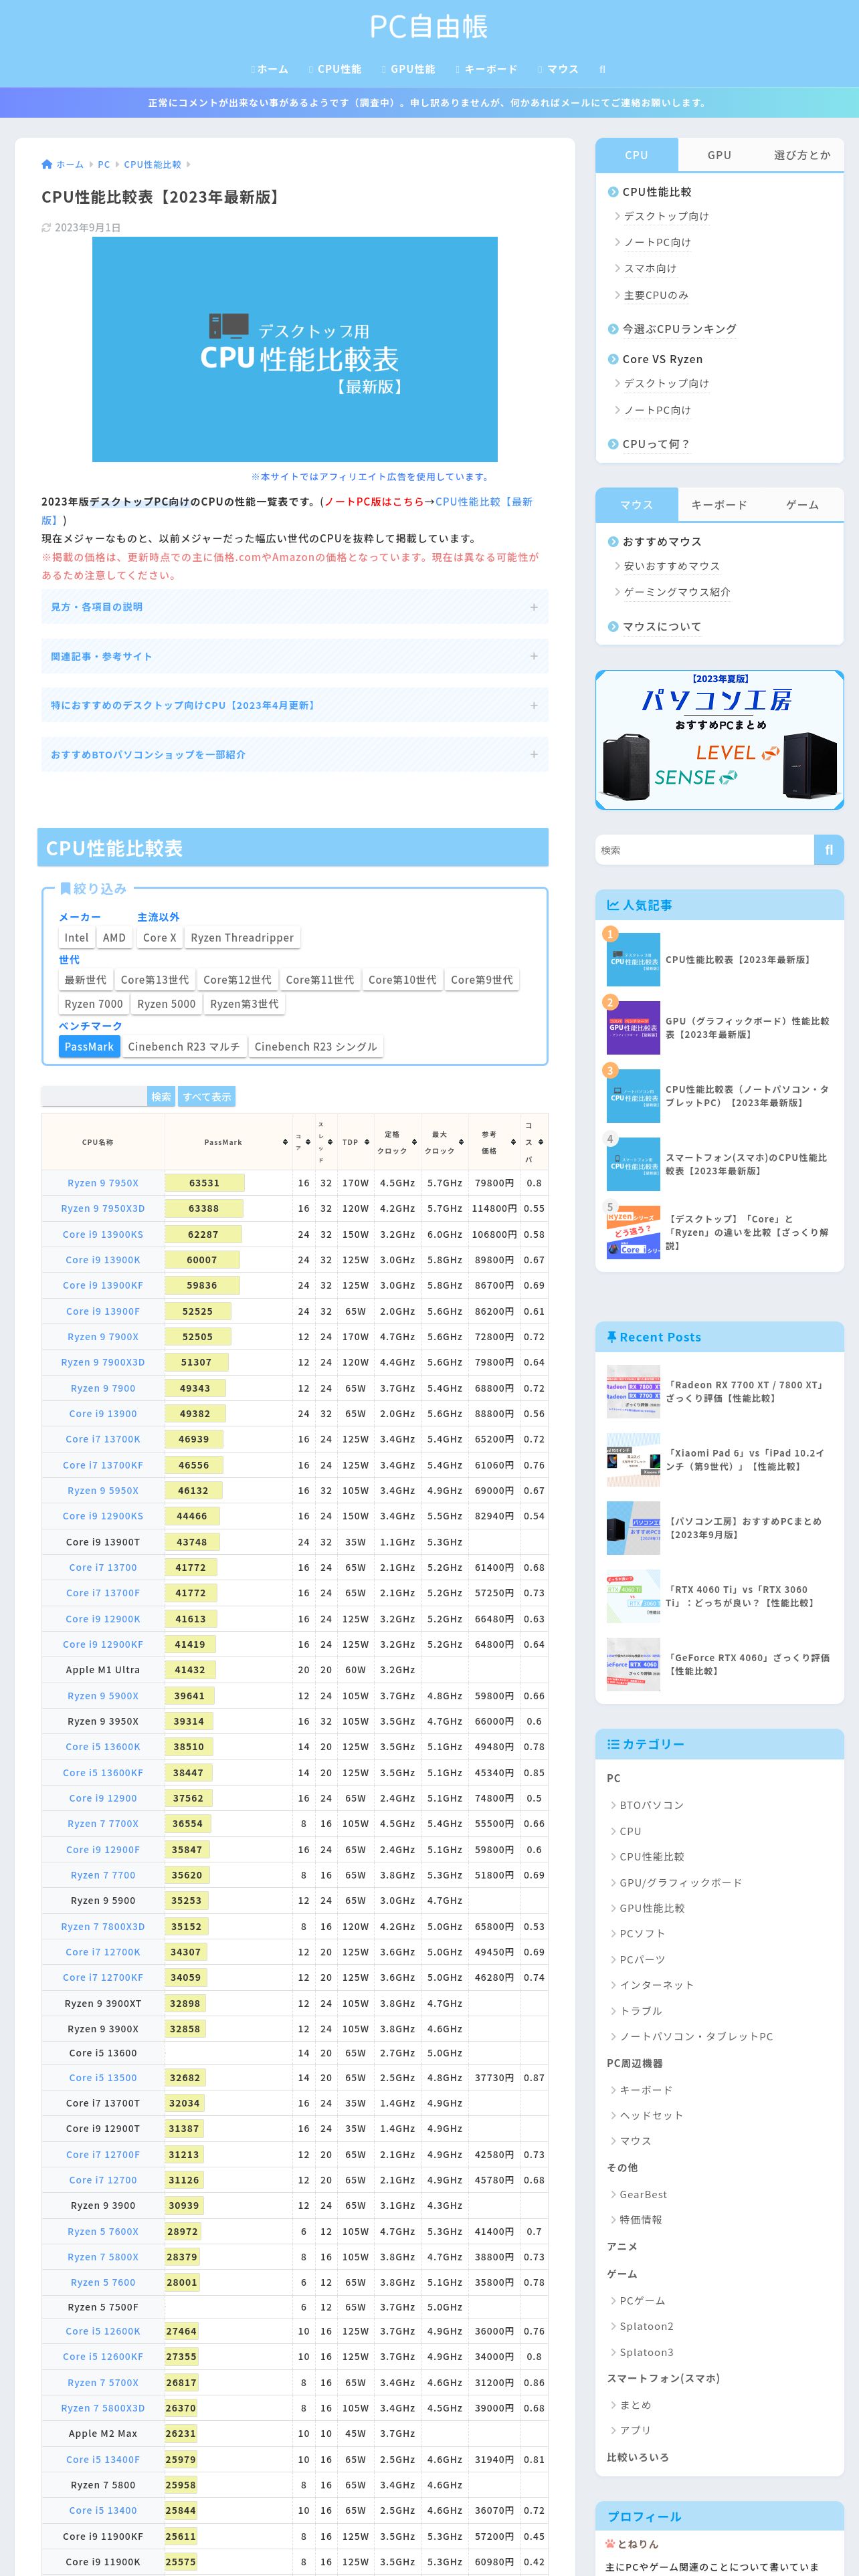859x2576 pixels.
Task: Open ホーム in the top navigation
Action: (x=270, y=69)
